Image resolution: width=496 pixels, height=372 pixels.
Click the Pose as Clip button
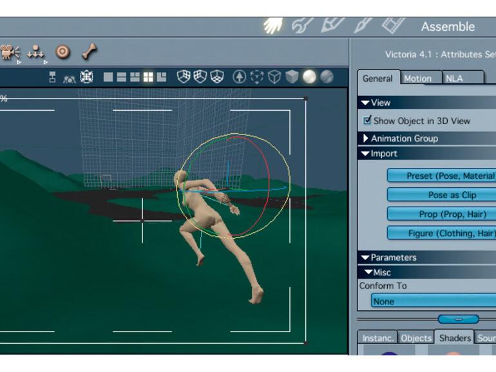pyautogui.click(x=442, y=195)
